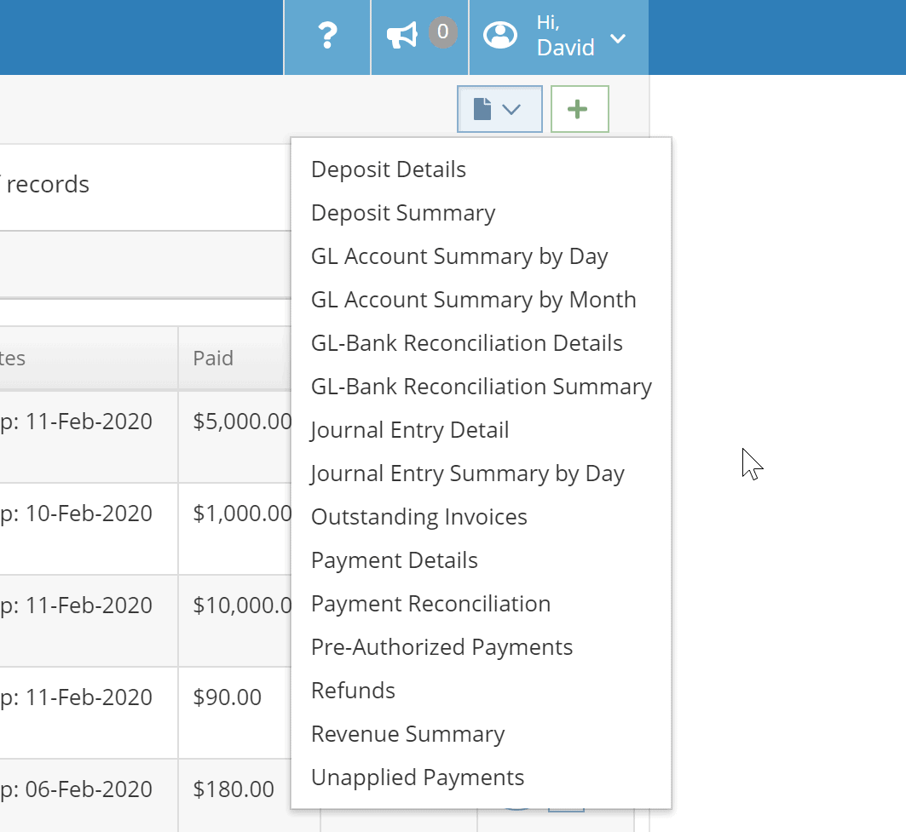Click the Hi, David greeting text

pos(565,36)
